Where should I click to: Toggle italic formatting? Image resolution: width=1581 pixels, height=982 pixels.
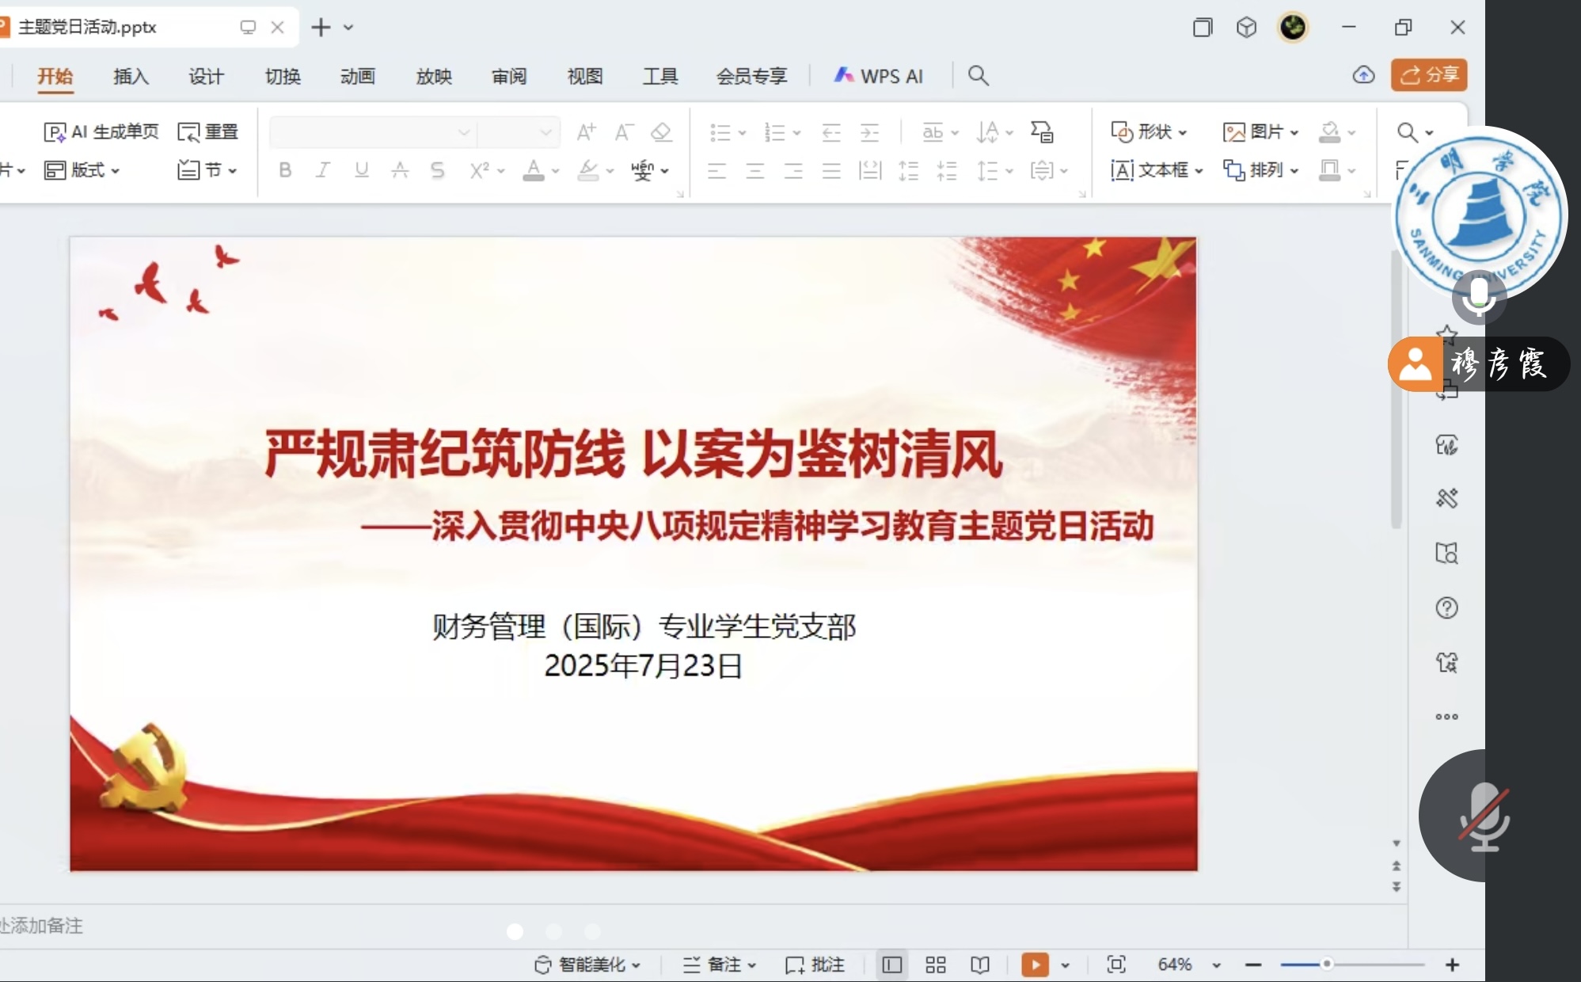point(323,170)
